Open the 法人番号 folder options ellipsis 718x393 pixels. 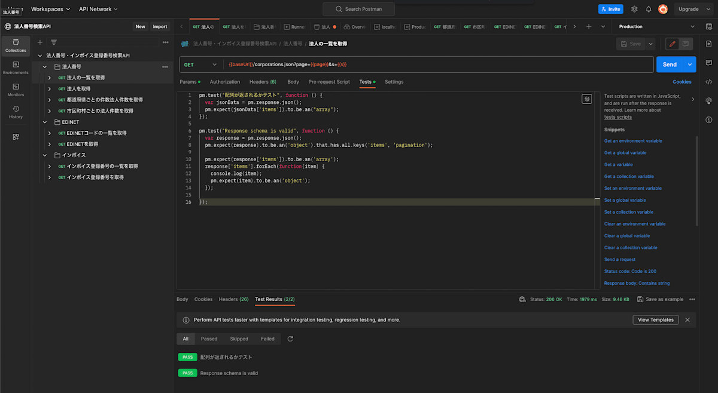pos(165,67)
